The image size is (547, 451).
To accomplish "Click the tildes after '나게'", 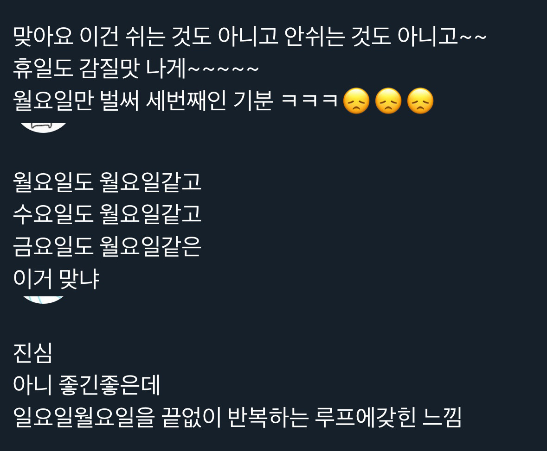I will 223,68.
